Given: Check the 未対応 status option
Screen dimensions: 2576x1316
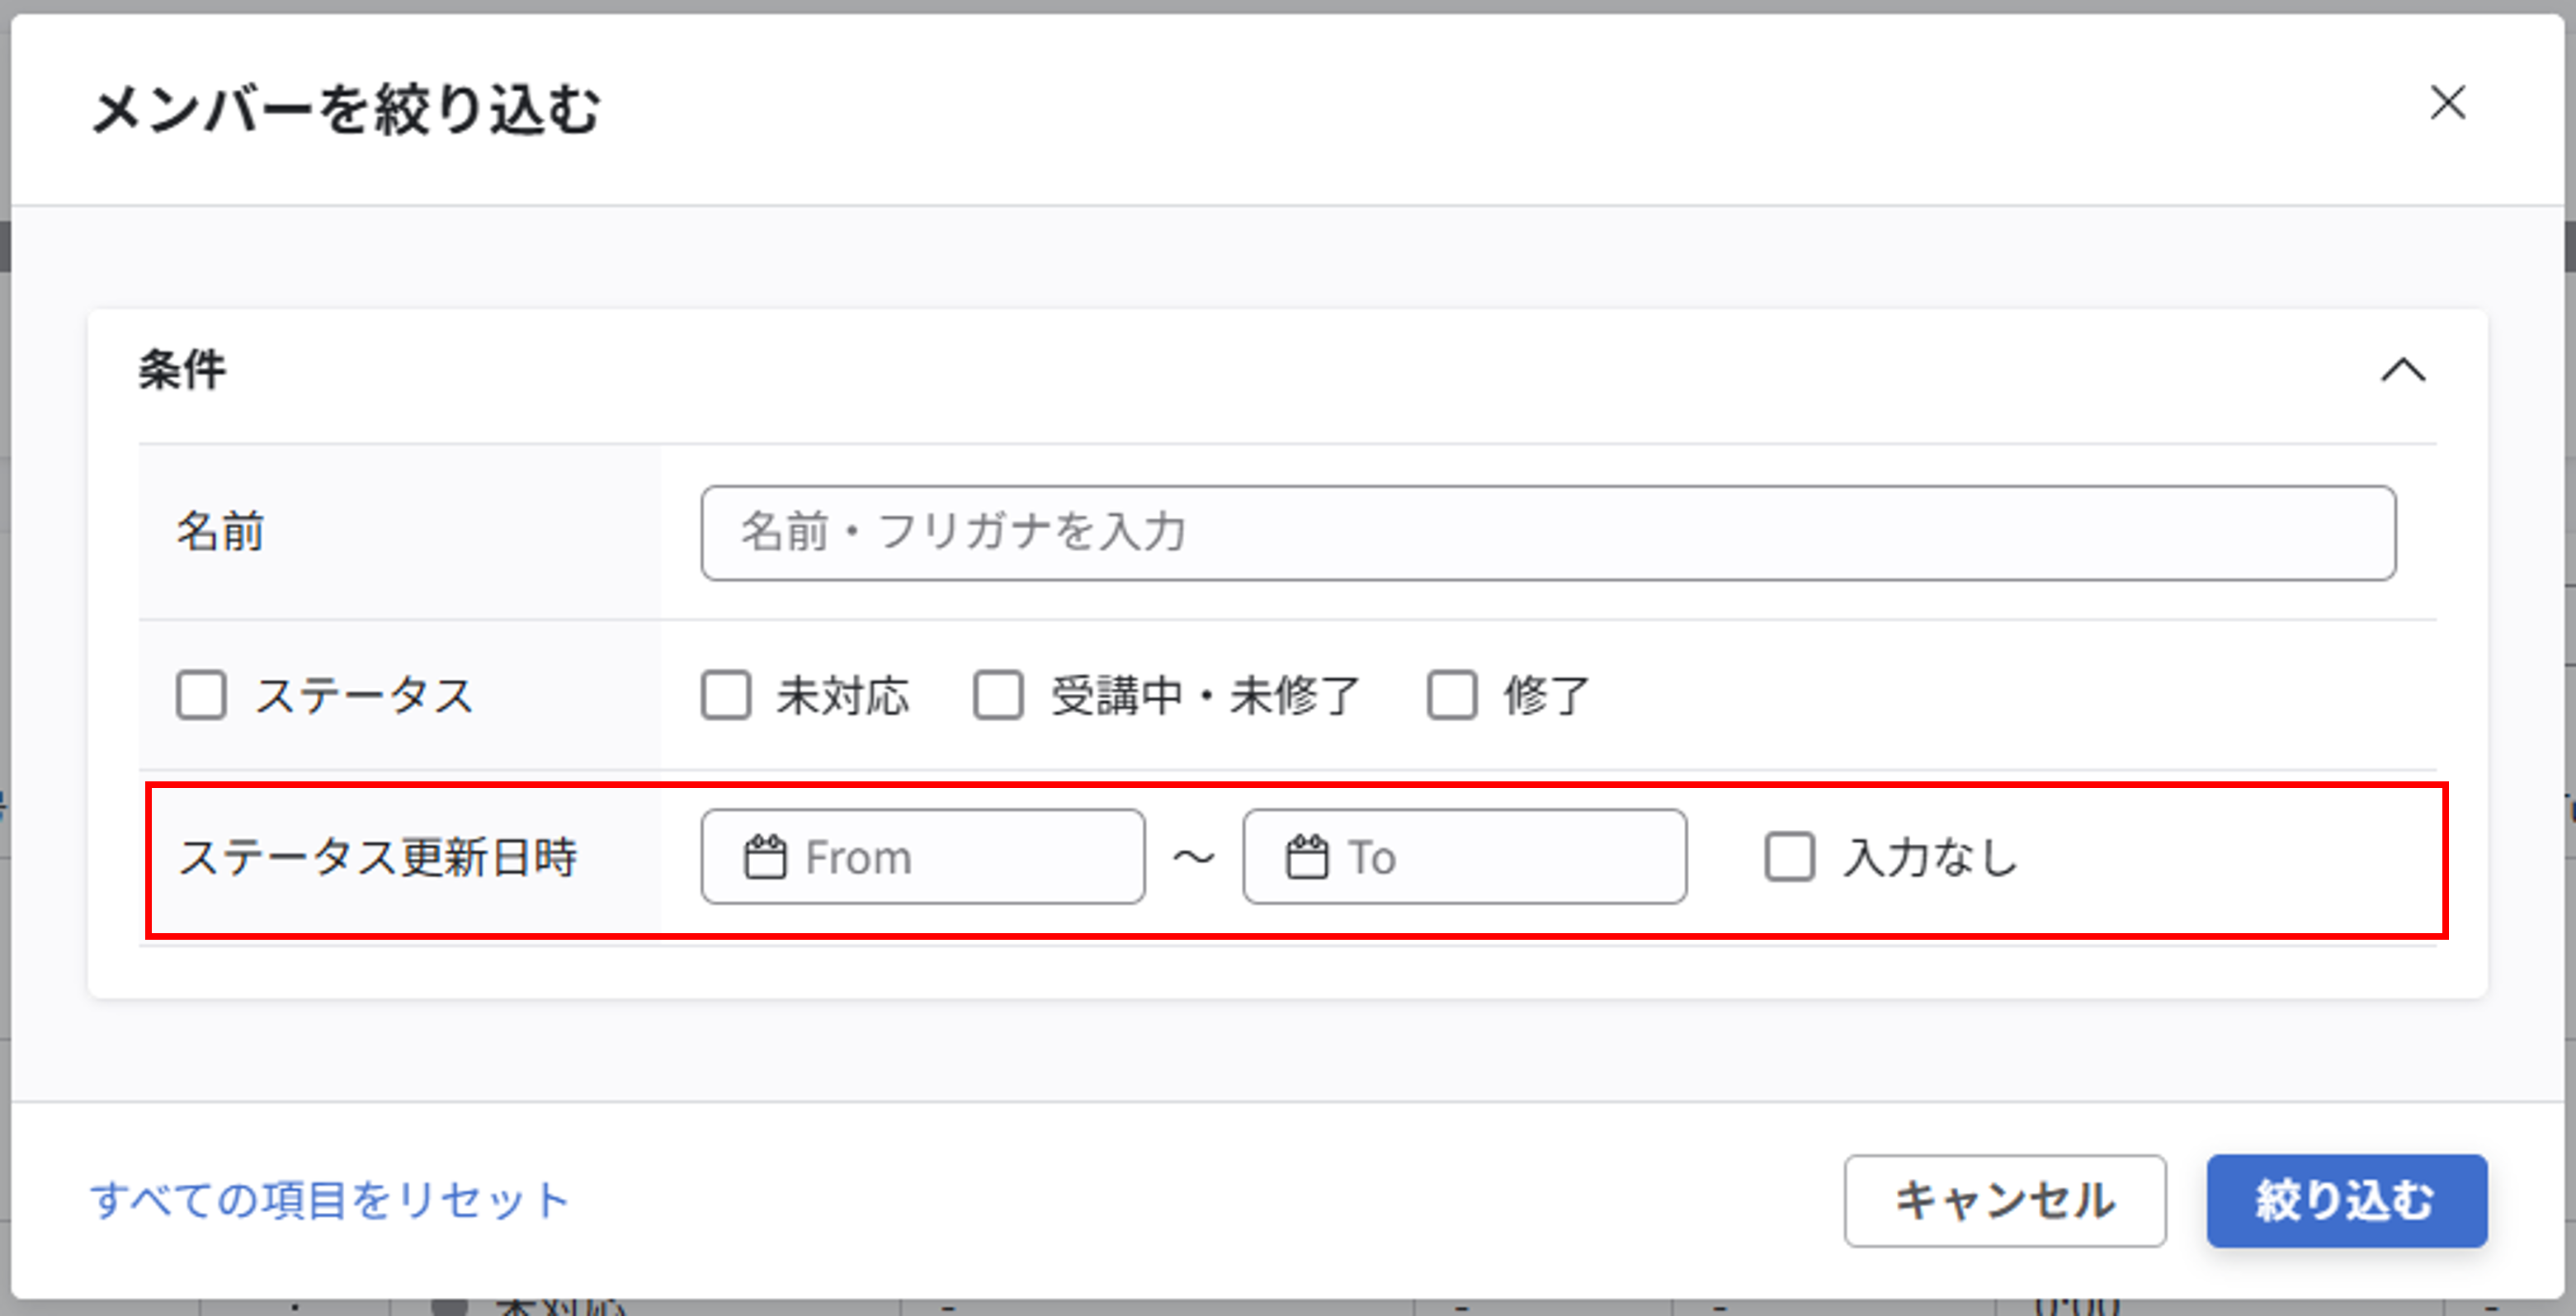Looking at the screenshot, I should click(725, 697).
